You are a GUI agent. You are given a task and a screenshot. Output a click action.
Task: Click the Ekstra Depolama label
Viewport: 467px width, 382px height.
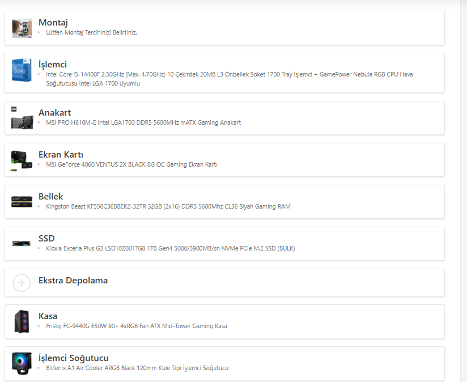(73, 281)
